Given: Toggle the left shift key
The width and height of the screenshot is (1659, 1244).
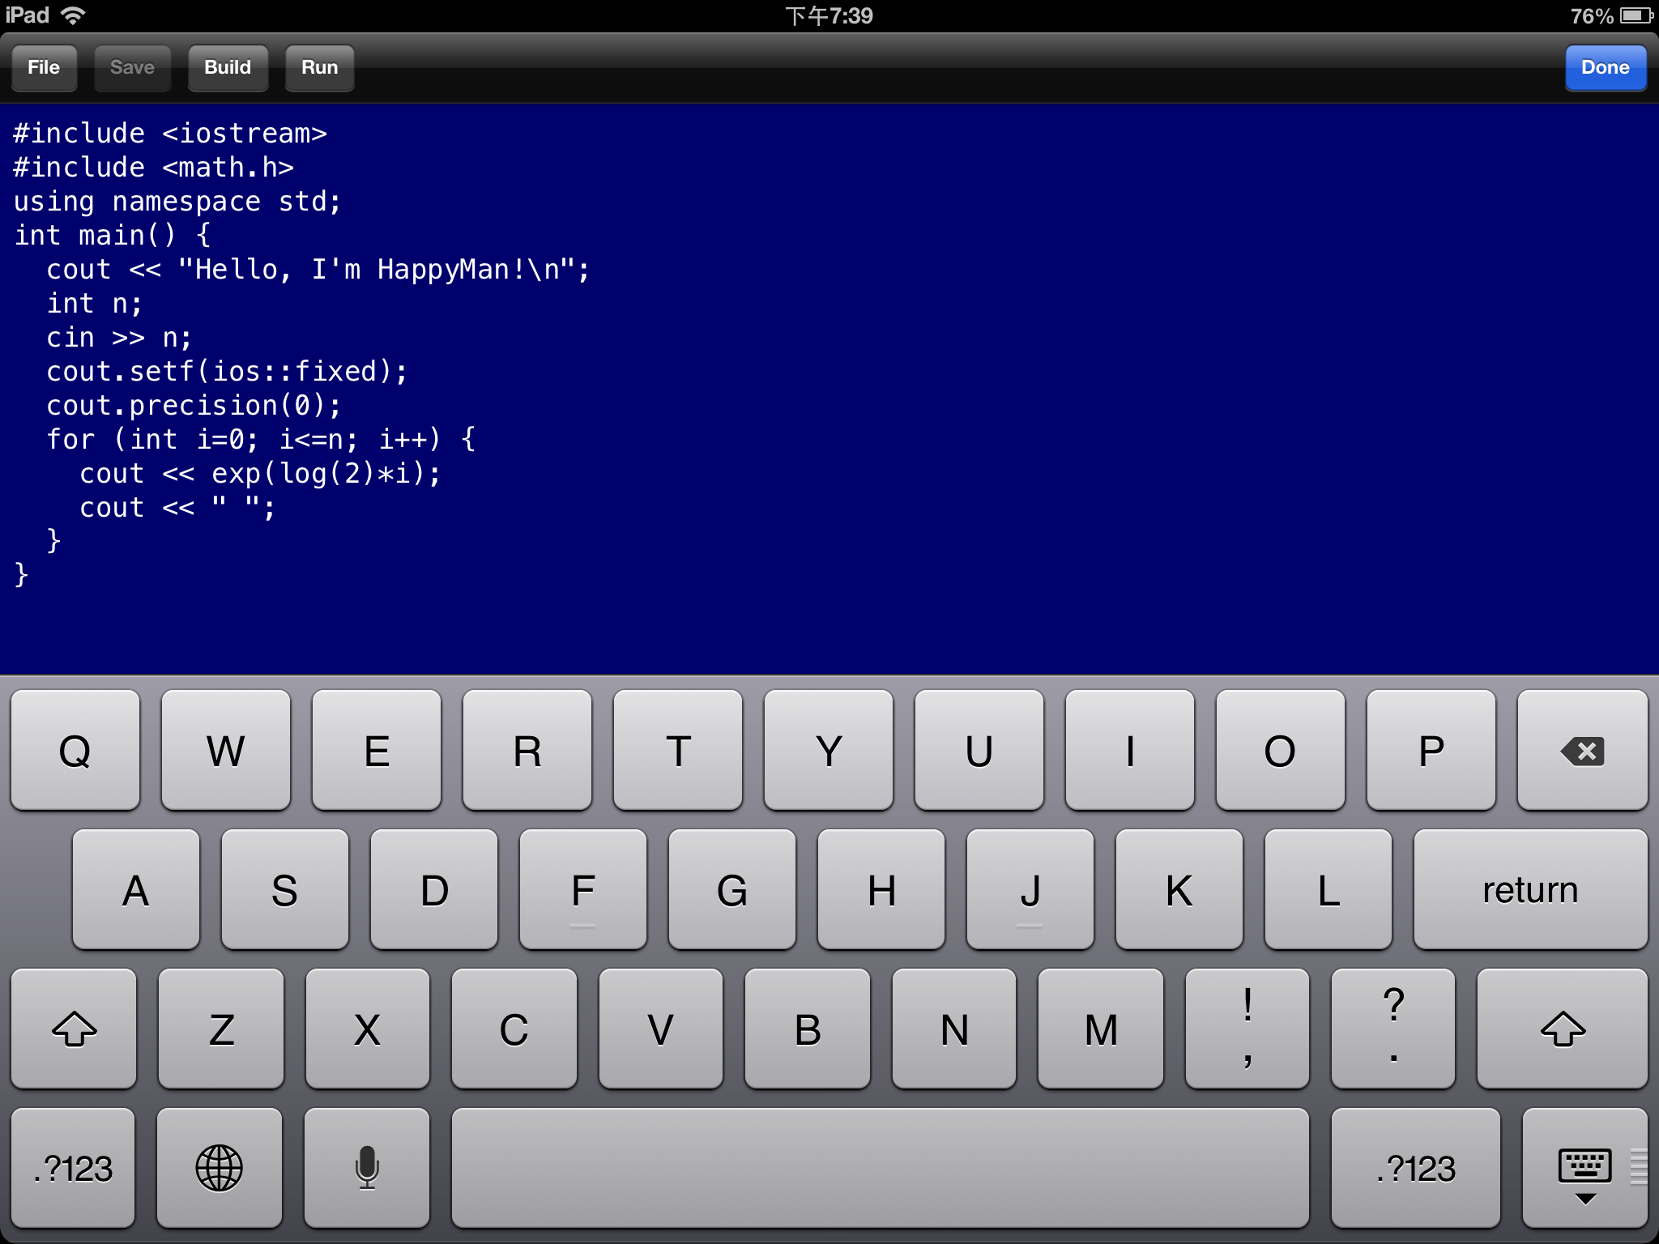Looking at the screenshot, I should point(74,1029).
